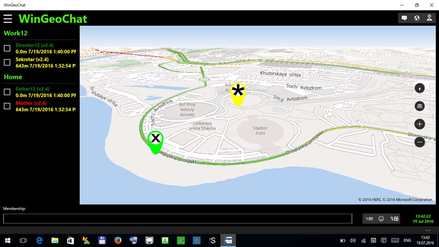The width and height of the screenshot is (439, 247).
Task: Select the Work12 group heading
Action: point(16,33)
